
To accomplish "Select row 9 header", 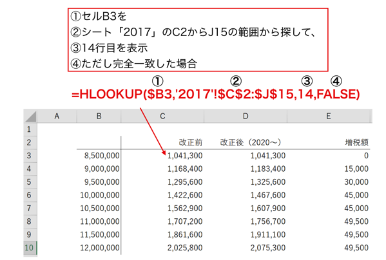I will click(x=30, y=235).
